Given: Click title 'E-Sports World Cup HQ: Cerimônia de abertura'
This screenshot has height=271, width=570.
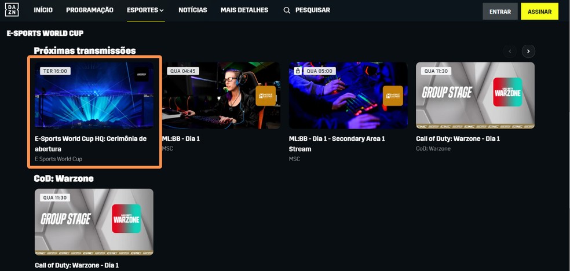Looking at the screenshot, I should (90, 144).
